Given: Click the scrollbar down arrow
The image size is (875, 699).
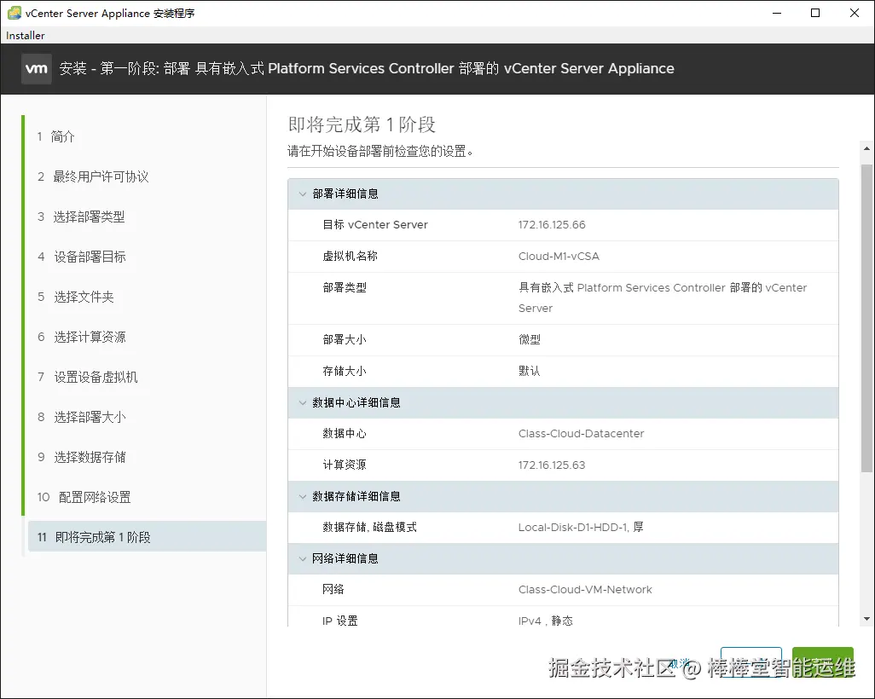Looking at the screenshot, I should coord(866,619).
